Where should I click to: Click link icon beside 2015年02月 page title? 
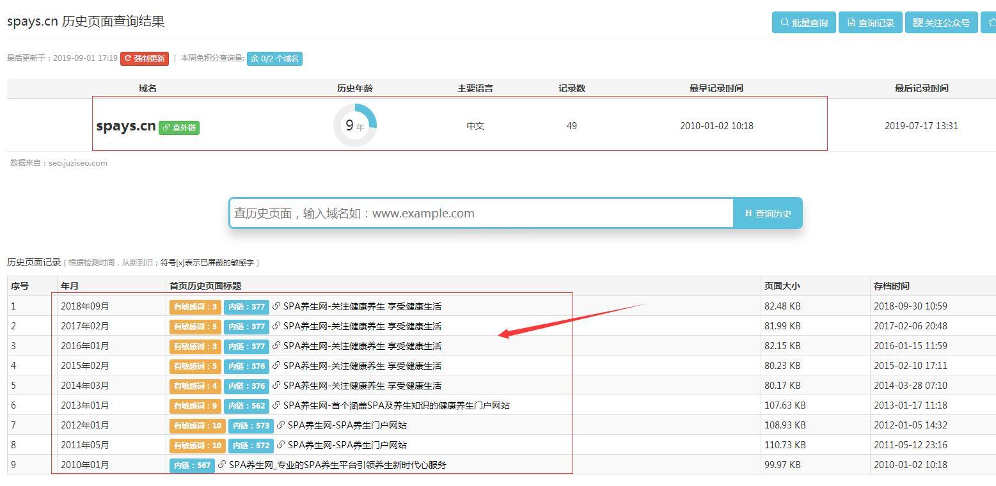point(276,366)
